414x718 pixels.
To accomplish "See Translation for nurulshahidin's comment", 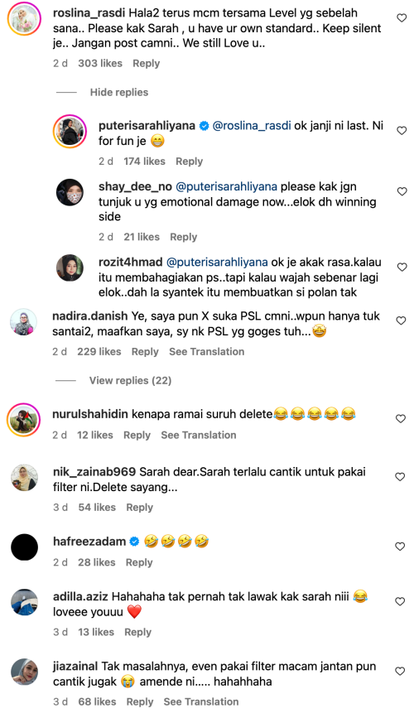I will coord(198,435).
